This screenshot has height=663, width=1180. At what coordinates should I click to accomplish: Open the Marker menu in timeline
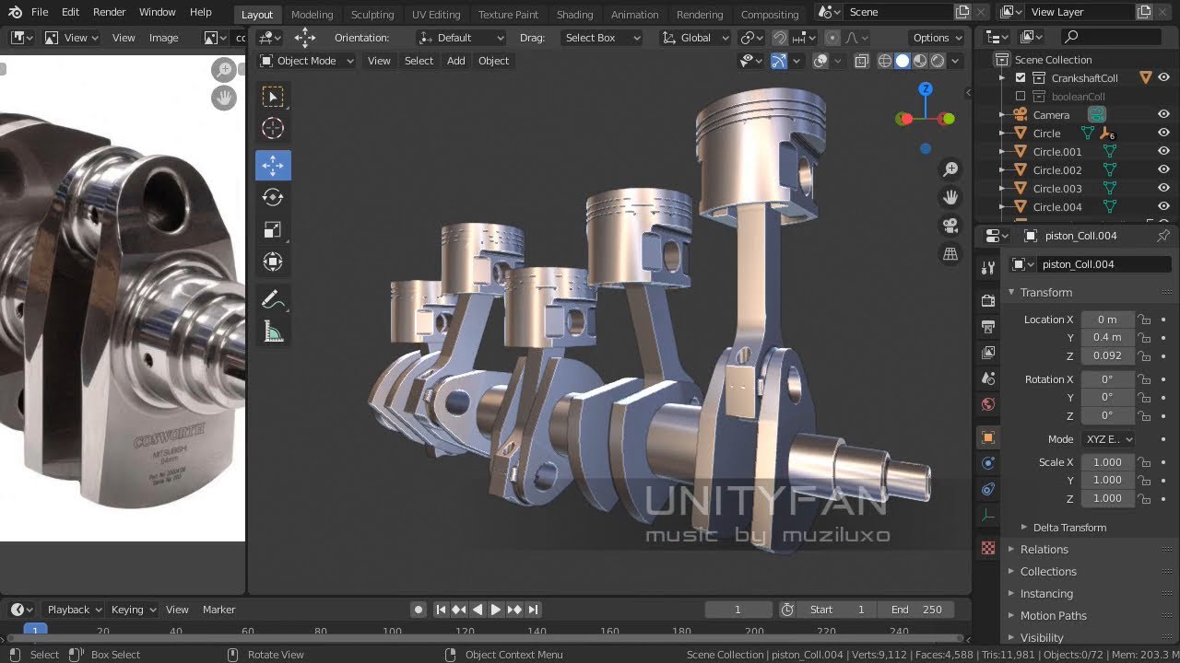[x=219, y=610]
